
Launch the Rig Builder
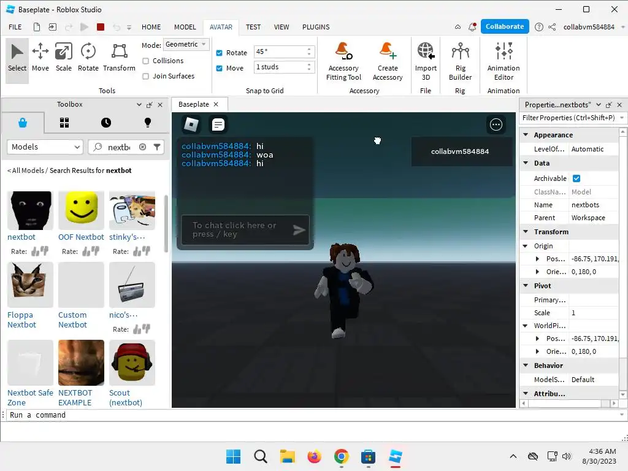(460, 61)
